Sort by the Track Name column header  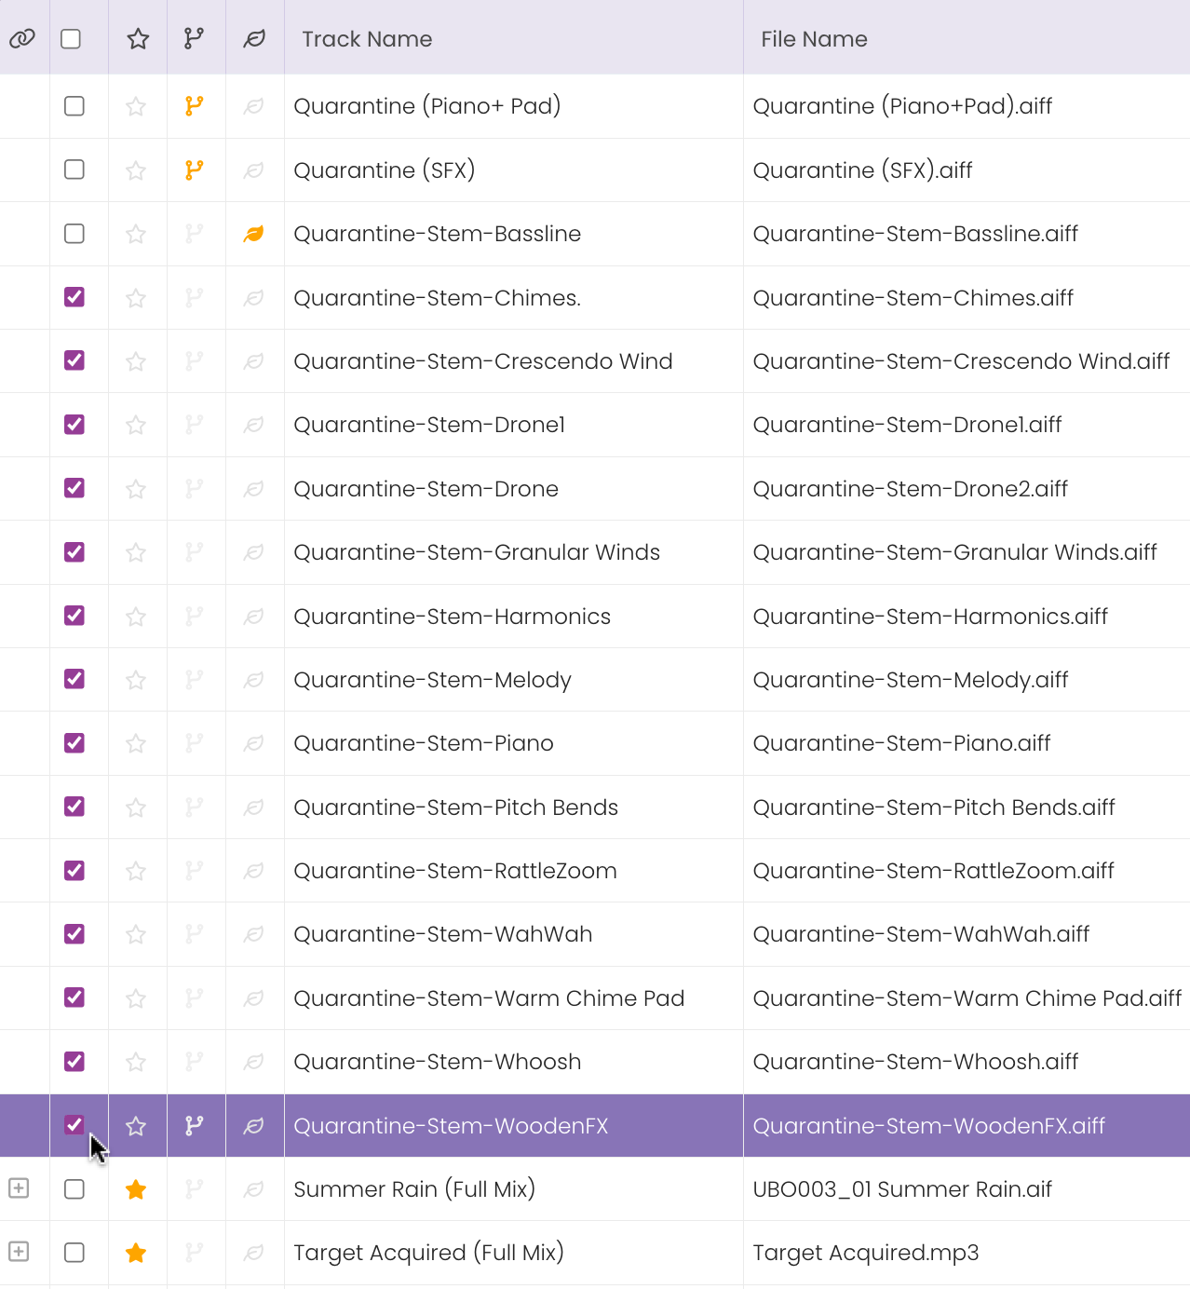tap(367, 39)
